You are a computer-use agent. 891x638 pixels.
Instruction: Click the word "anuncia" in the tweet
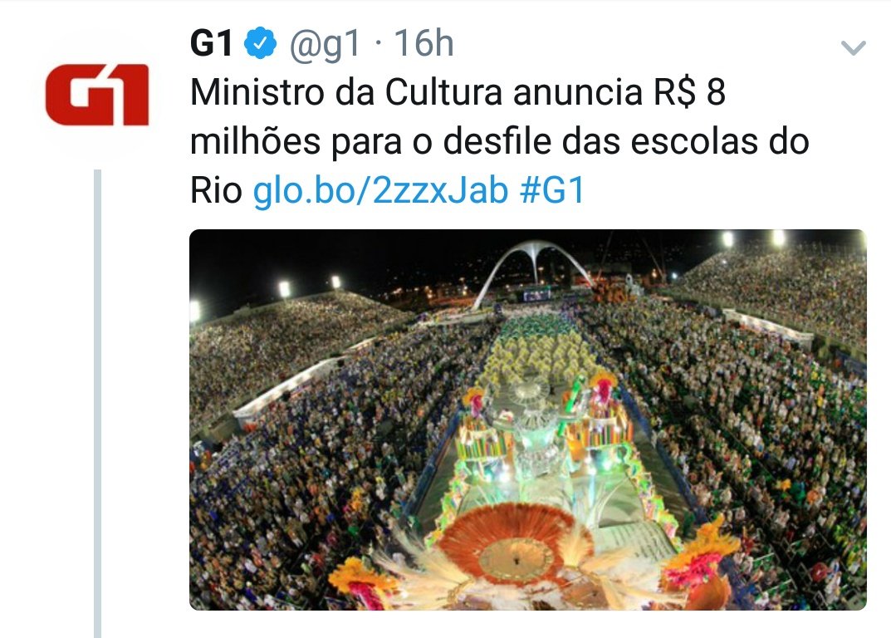tap(577, 92)
